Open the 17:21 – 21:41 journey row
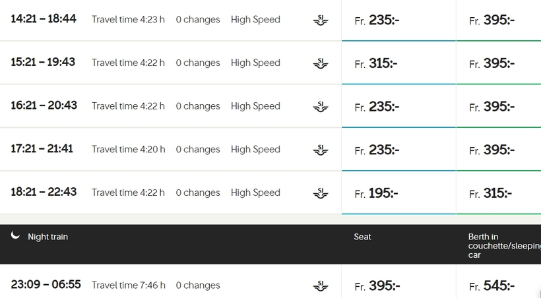Viewport: 541px width, 298px height. pos(171,150)
